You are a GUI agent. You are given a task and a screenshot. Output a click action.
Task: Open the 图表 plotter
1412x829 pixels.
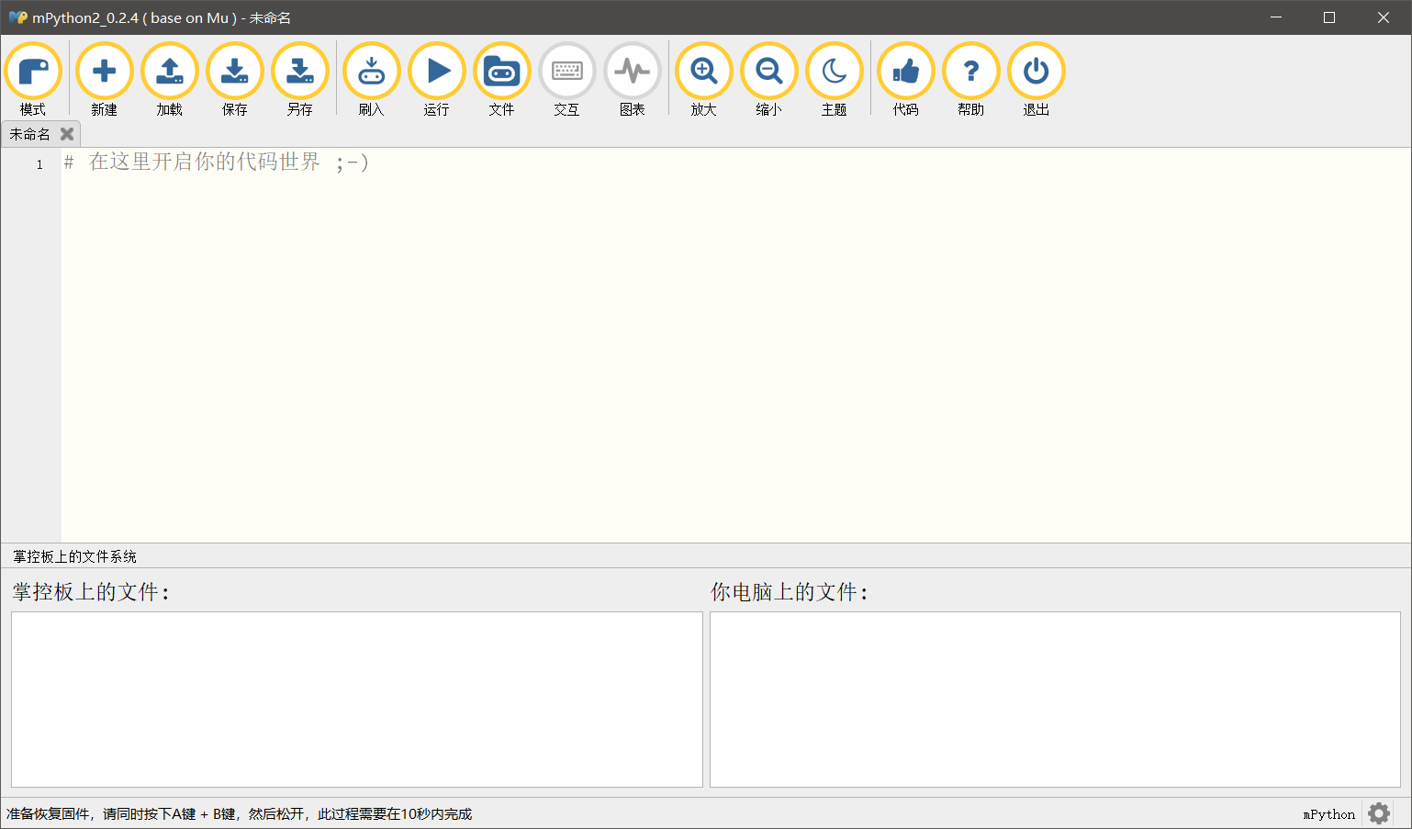(632, 80)
